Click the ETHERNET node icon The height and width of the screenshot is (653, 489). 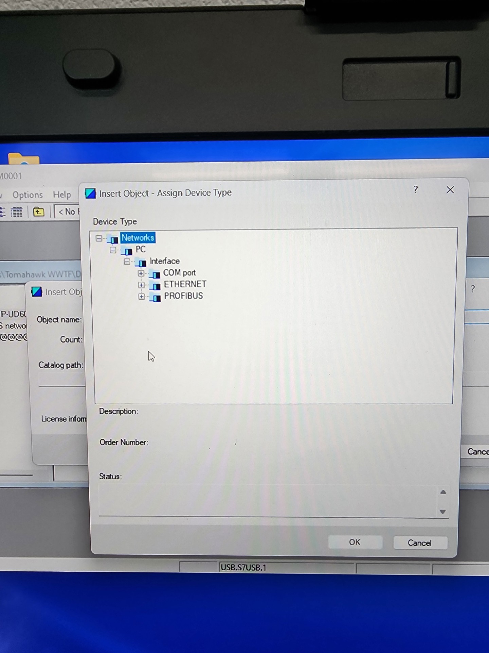[x=155, y=286]
